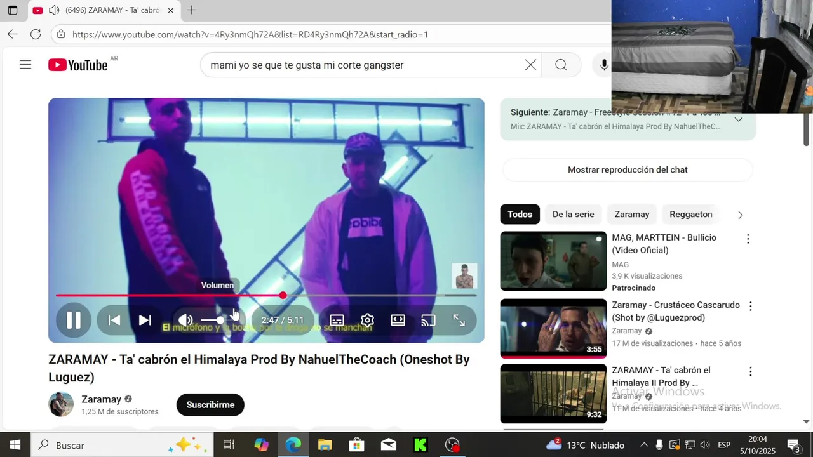This screenshot has height=457, width=813.
Task: Mute the video using the speaker icon
Action: click(x=185, y=321)
